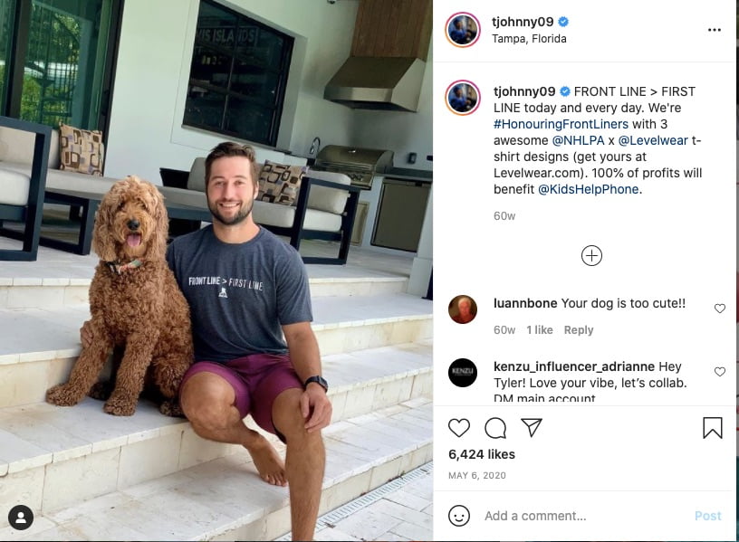The width and height of the screenshot is (739, 542).
Task: Click the verified badge next to tjohnny09 header
Action: [x=563, y=22]
